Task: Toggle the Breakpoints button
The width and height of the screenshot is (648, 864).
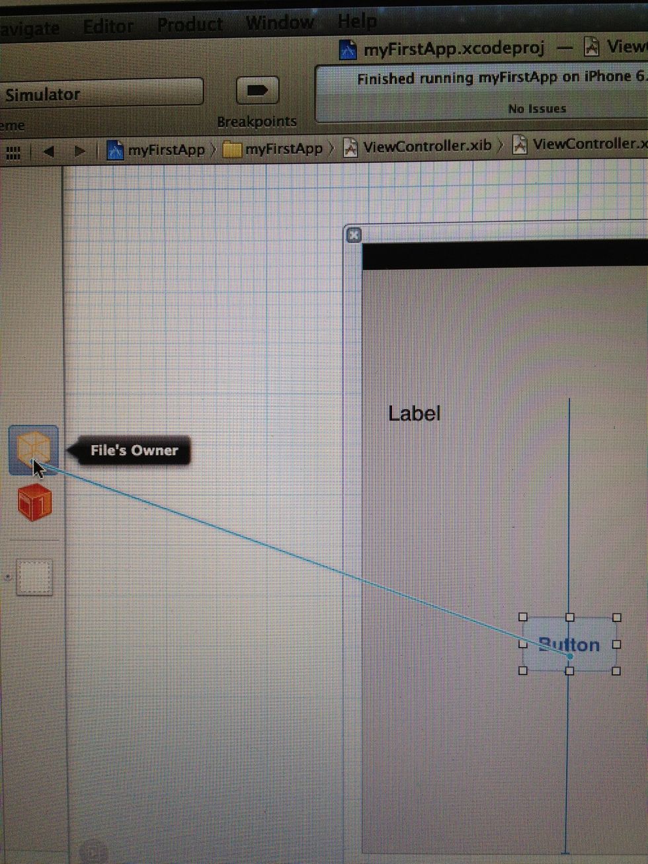Action: (x=257, y=91)
